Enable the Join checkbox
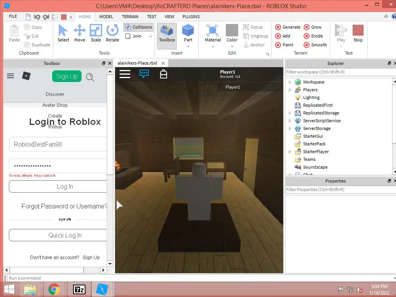 (128, 36)
